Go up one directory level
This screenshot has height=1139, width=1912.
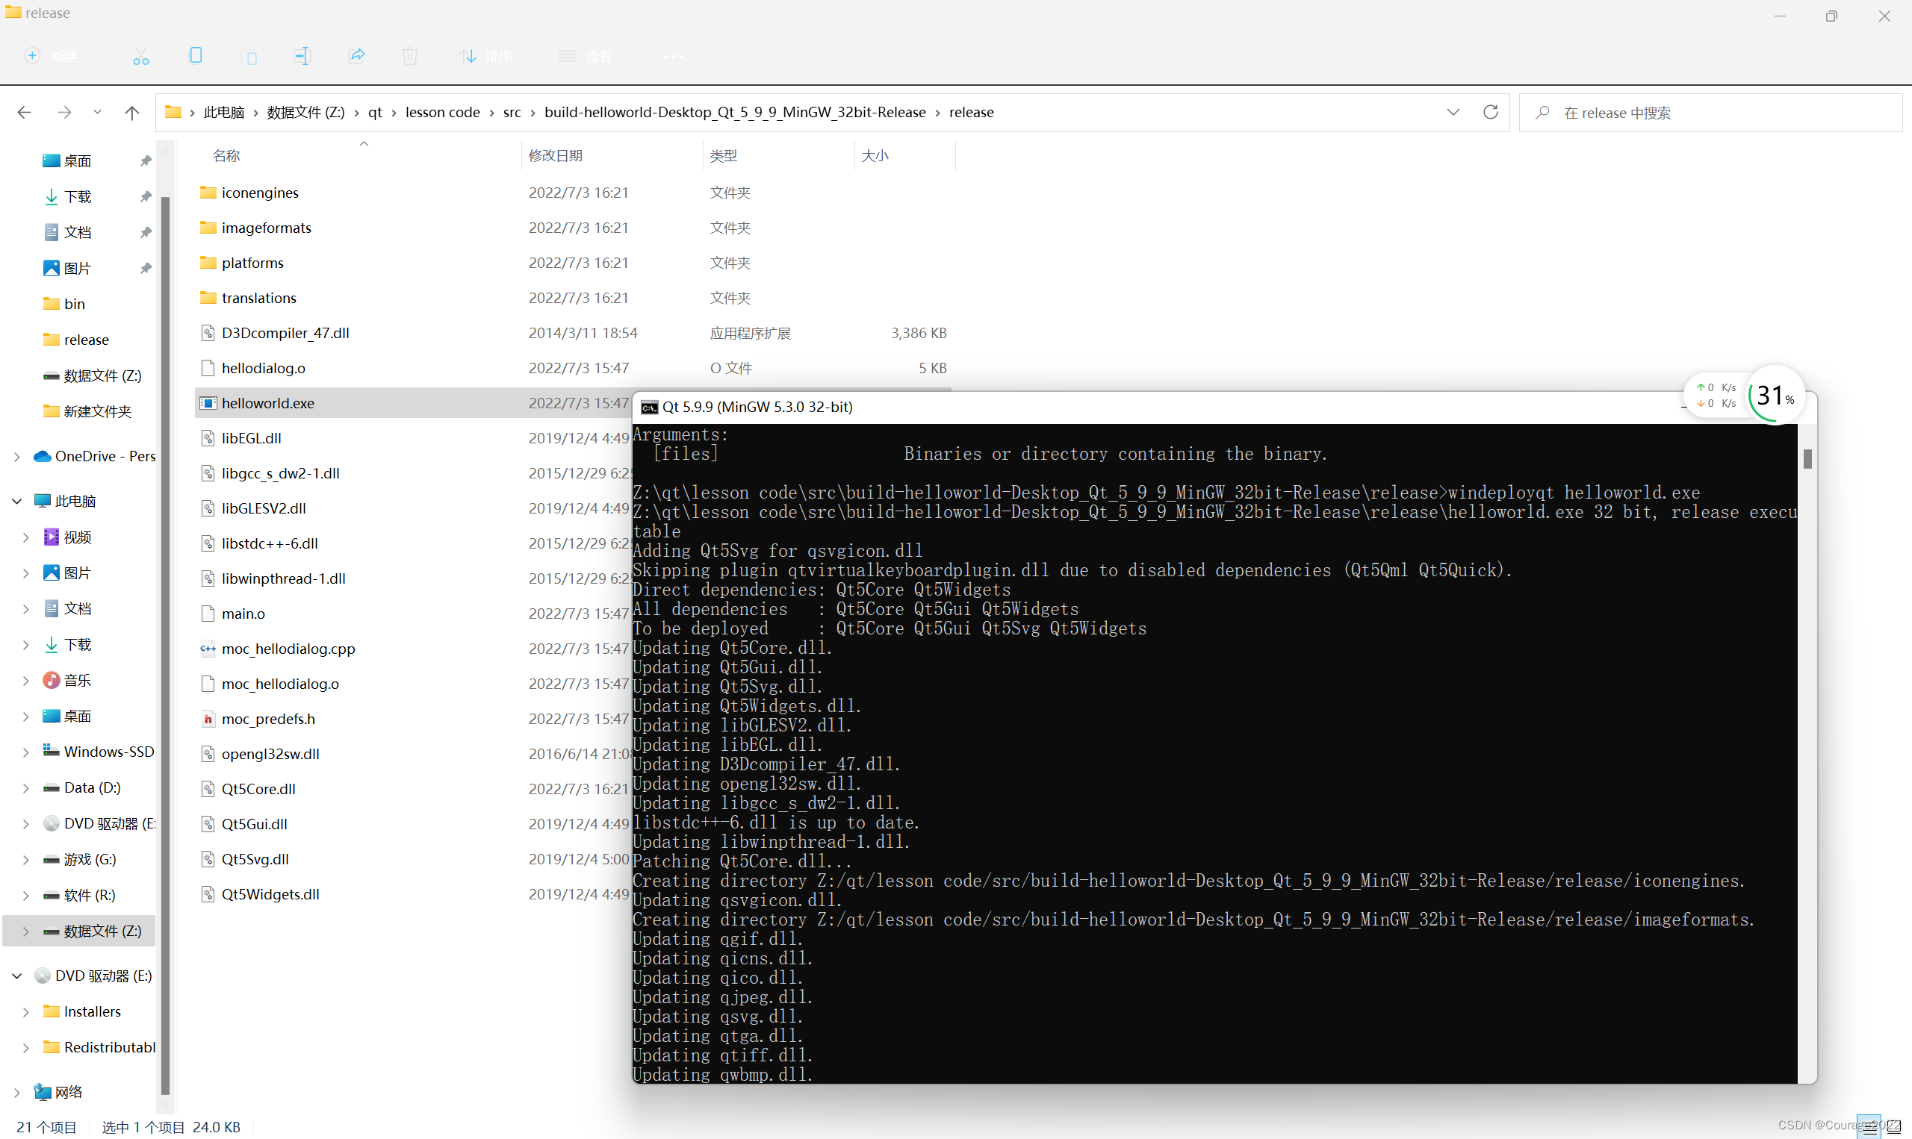tap(132, 113)
